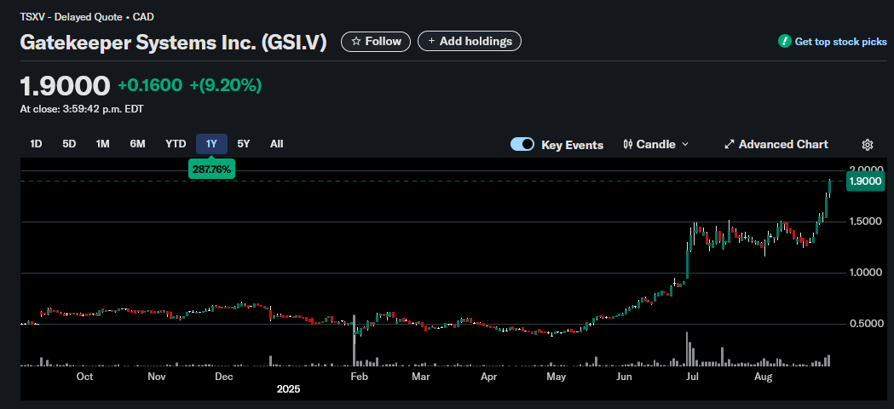This screenshot has height=409, width=894.
Task: Select the All time range
Action: tap(276, 144)
